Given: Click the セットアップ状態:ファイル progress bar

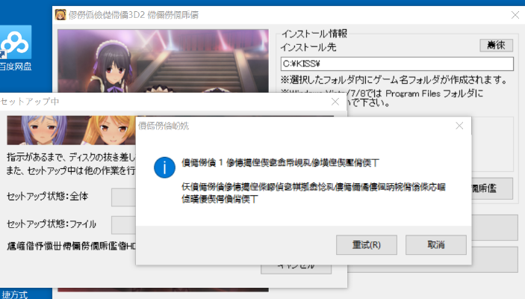Looking at the screenshot, I should click(x=123, y=224).
